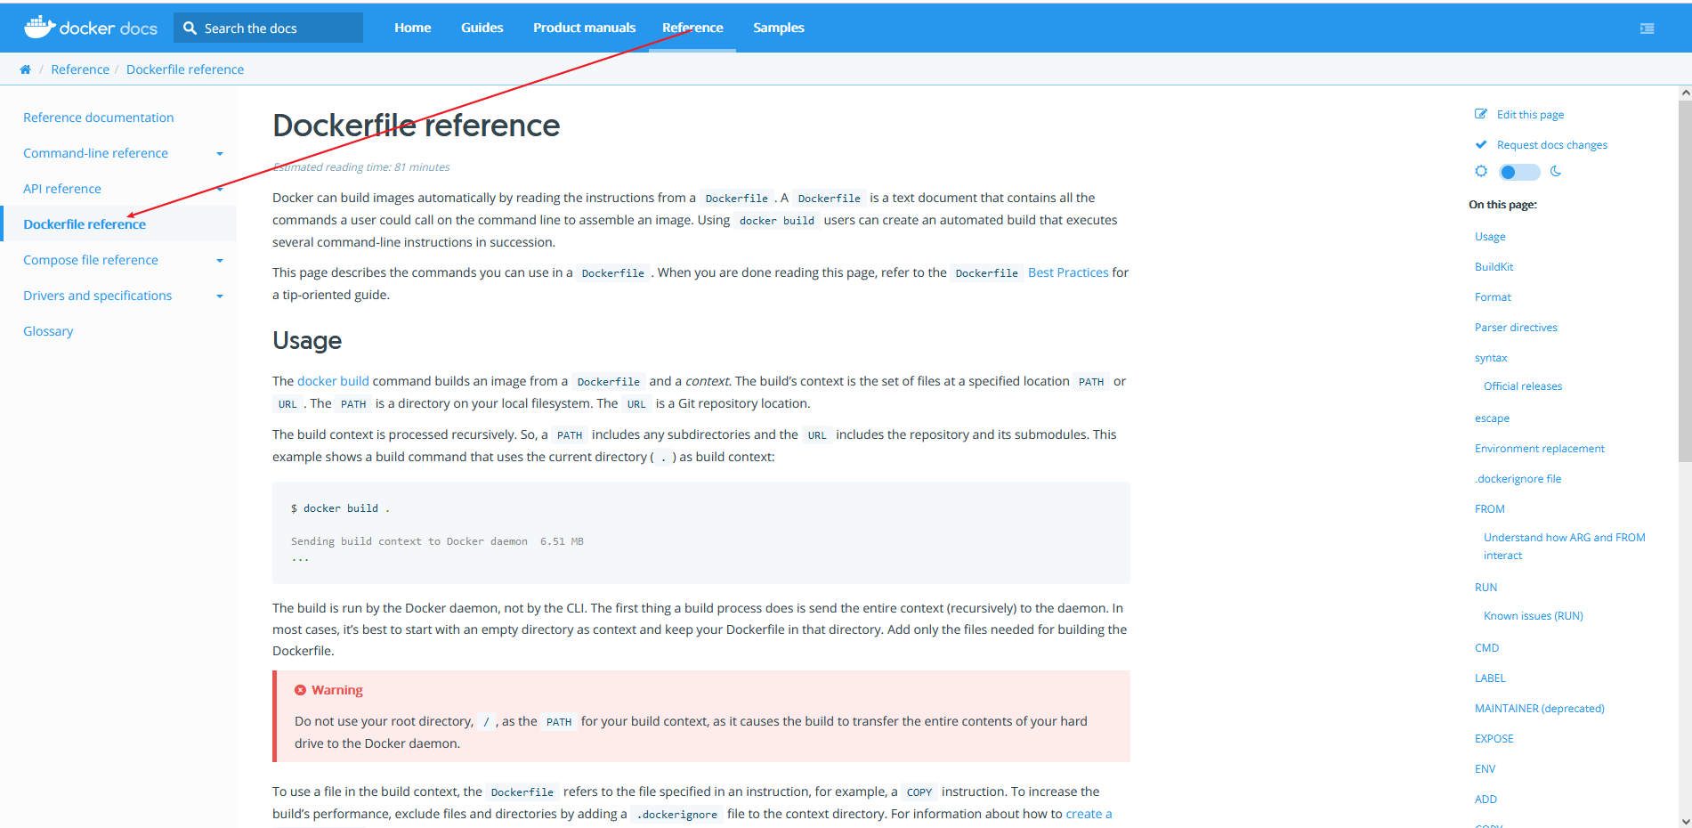Select Command-line reference in sidebar
1692x828 pixels.
[x=96, y=153]
